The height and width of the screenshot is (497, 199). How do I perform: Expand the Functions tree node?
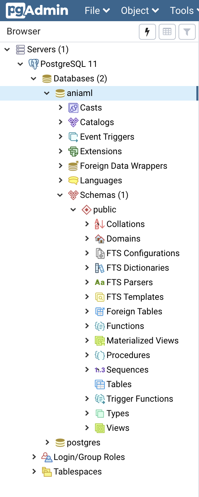tap(87, 326)
